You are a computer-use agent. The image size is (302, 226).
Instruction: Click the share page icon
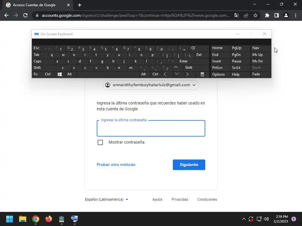tap(246, 15)
